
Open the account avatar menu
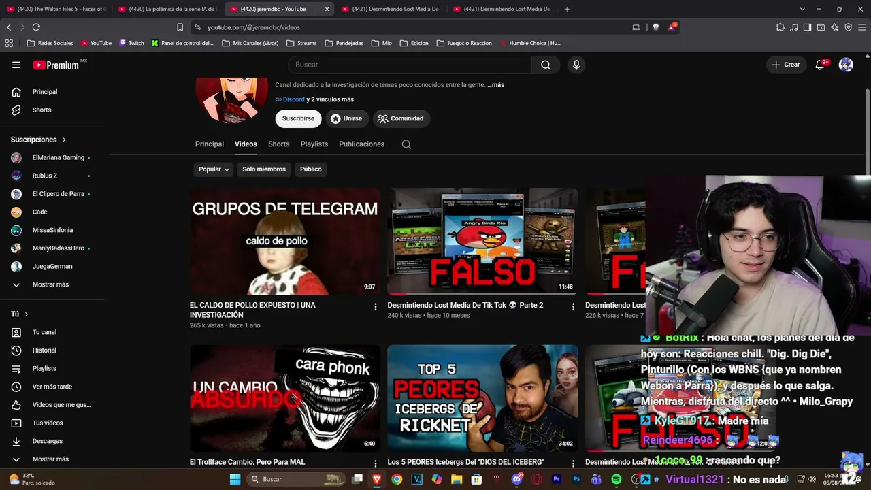coord(846,65)
